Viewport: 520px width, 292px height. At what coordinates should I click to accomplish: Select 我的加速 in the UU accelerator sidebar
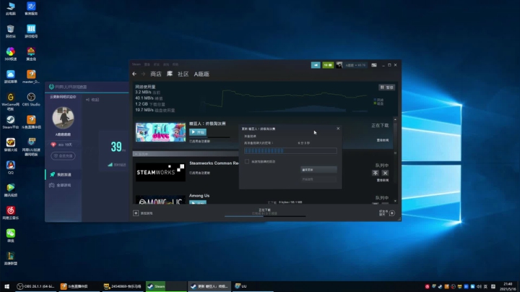[x=64, y=174]
